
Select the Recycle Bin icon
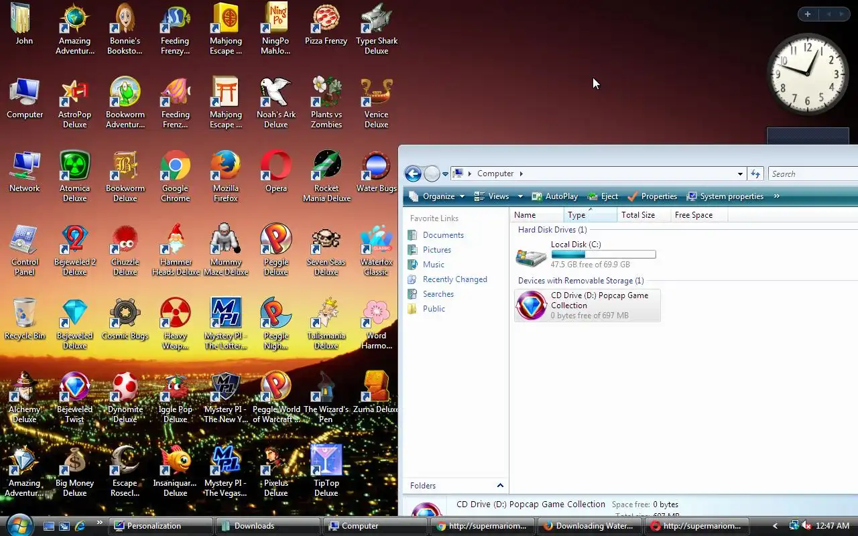coord(25,318)
